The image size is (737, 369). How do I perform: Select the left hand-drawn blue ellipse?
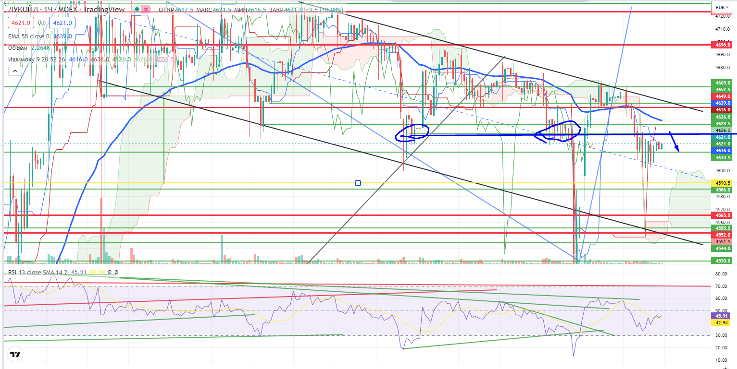click(x=412, y=133)
